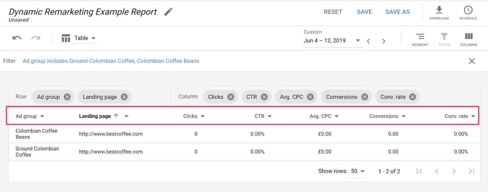
Task: Click the pencil icon to rename report
Action: [168, 12]
